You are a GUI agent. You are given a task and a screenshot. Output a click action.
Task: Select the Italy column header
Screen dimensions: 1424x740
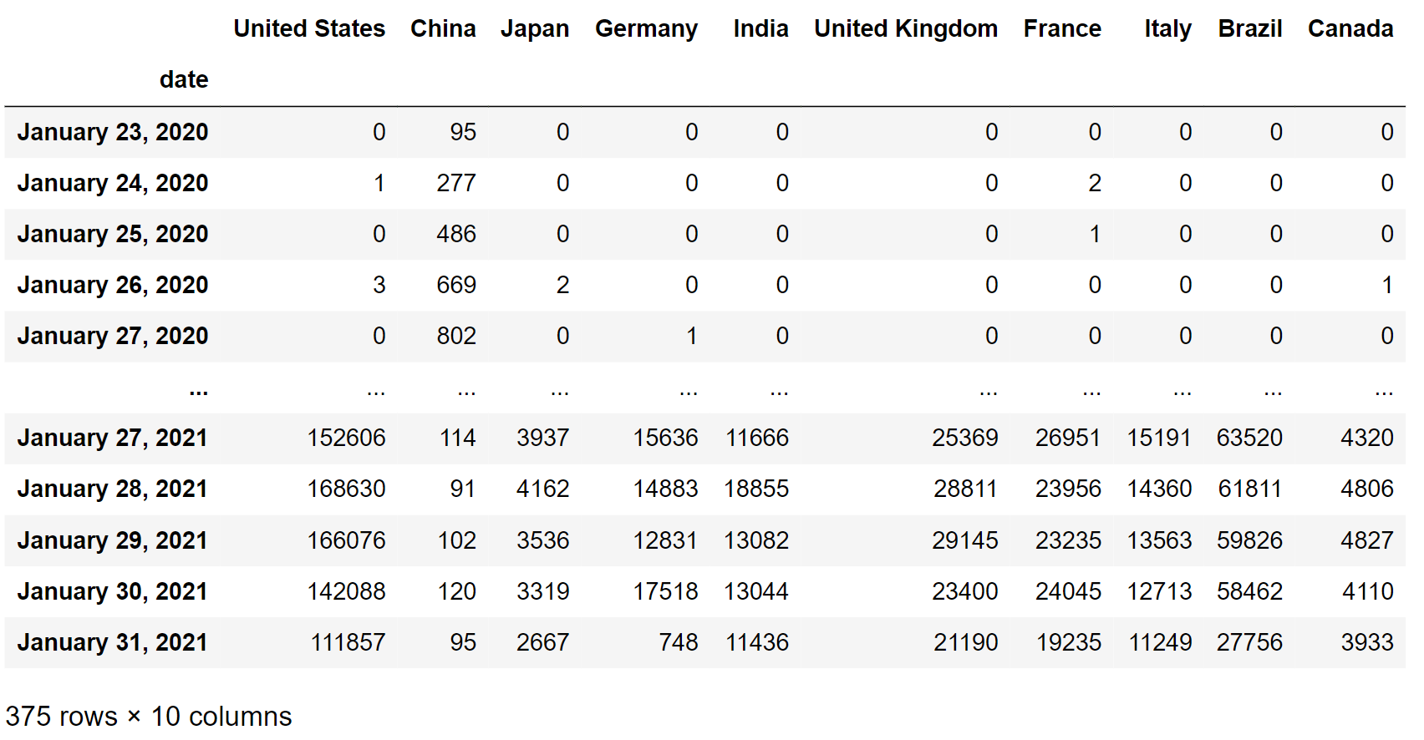point(1167,28)
